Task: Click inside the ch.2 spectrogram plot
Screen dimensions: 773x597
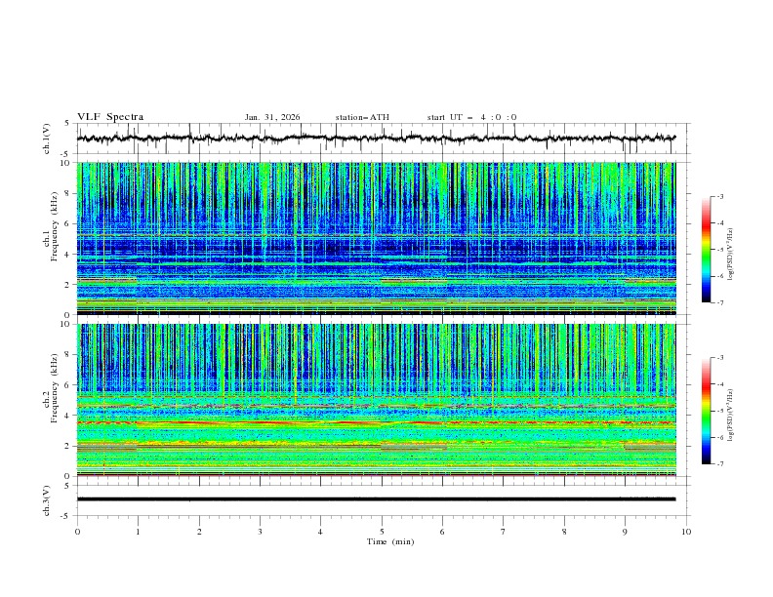Action: coord(377,400)
